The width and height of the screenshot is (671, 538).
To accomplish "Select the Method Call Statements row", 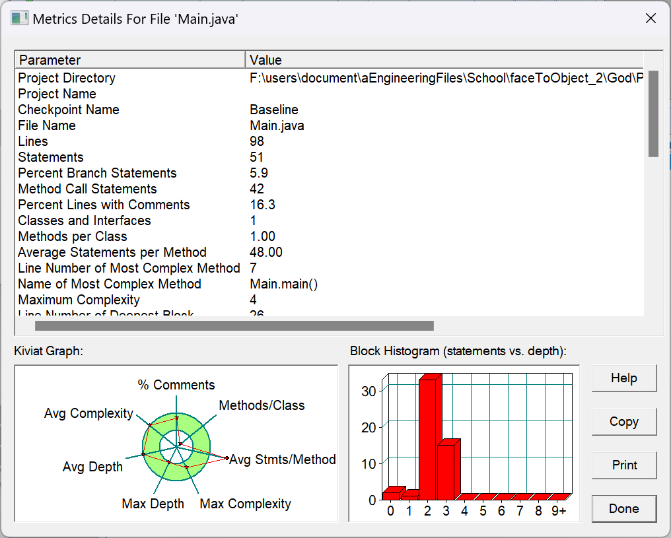I will (330, 189).
